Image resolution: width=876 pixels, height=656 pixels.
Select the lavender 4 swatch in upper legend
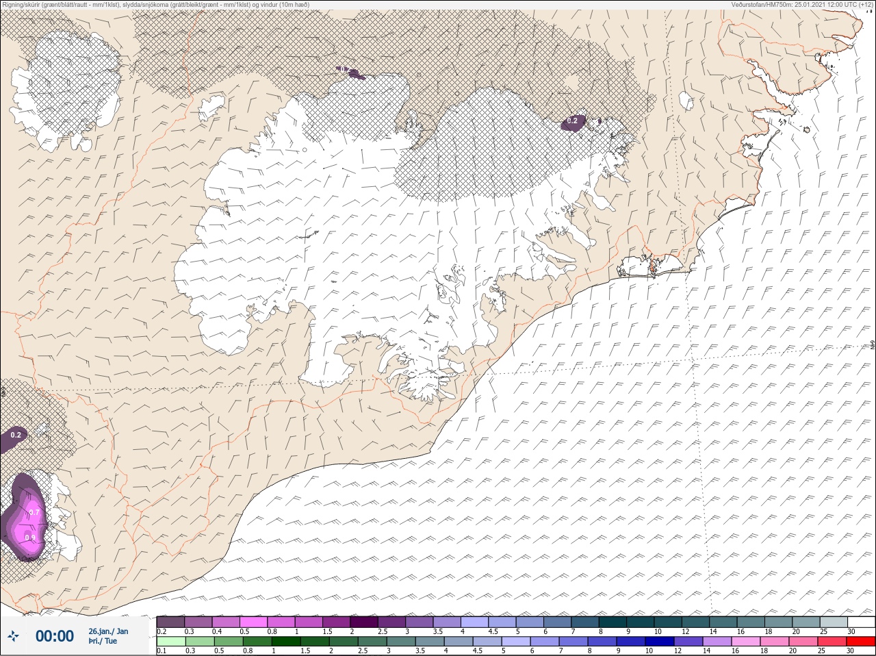click(476, 622)
